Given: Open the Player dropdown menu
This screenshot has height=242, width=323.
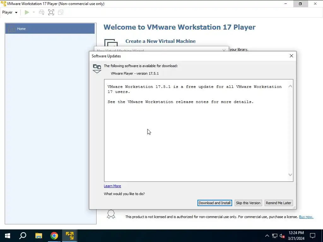Looking at the screenshot, I should coord(10,12).
